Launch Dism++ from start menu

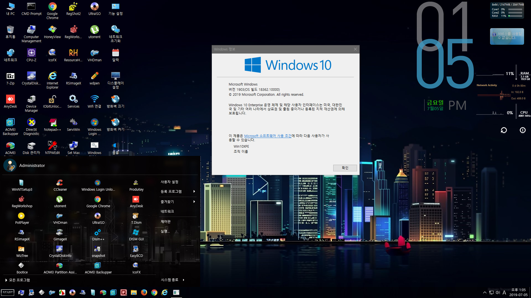[98, 235]
